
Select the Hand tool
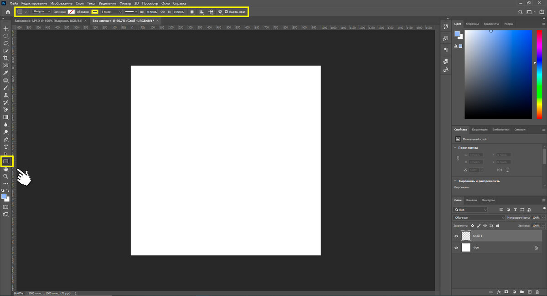click(x=6, y=169)
